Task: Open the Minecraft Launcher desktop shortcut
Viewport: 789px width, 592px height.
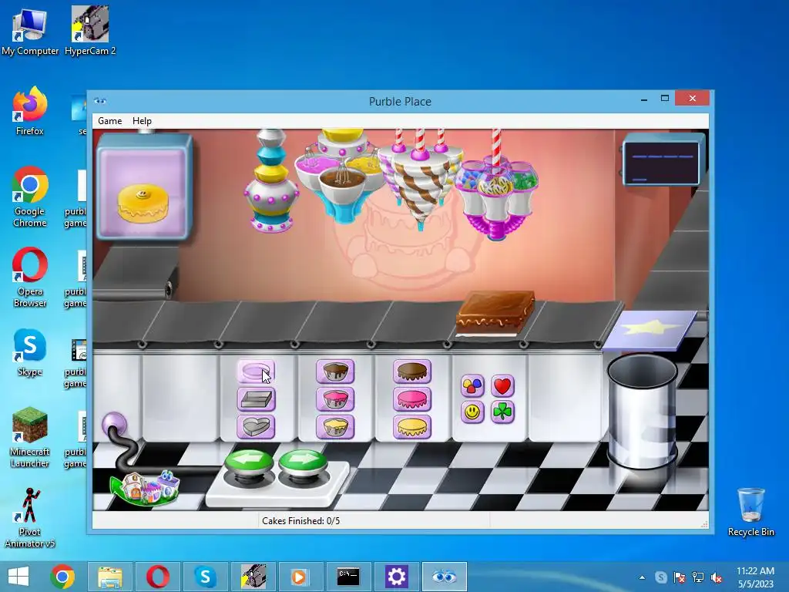Action: click(x=30, y=438)
